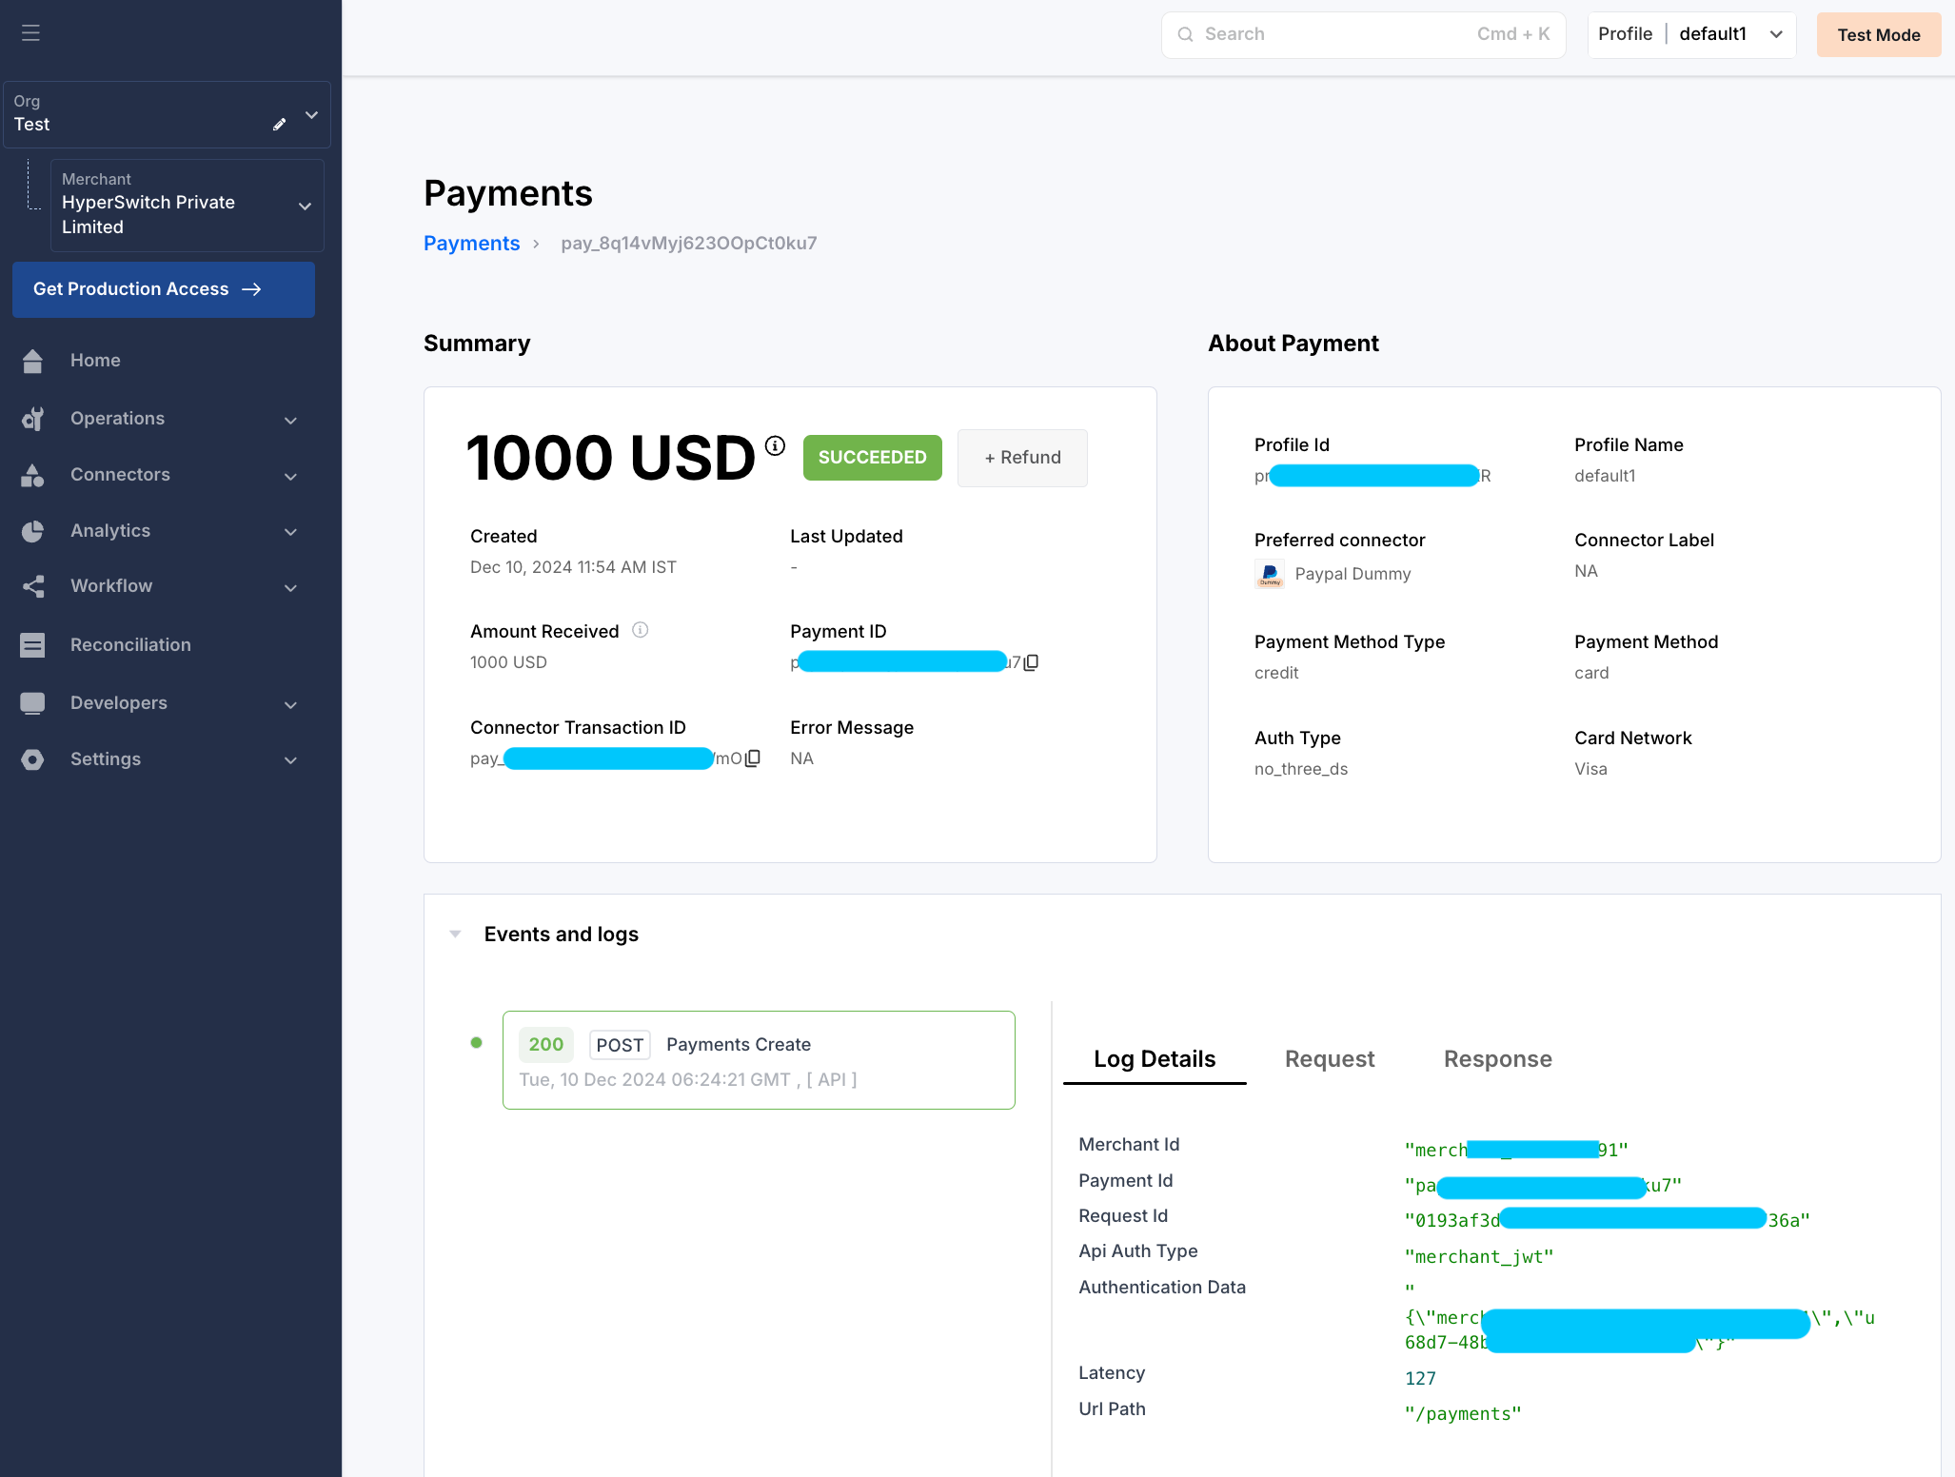Click info icon beside 1000 USD amount

[x=775, y=445]
